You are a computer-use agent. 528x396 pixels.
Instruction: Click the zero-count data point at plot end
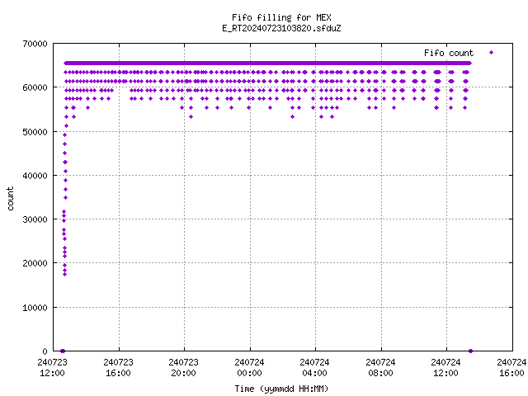click(x=471, y=351)
